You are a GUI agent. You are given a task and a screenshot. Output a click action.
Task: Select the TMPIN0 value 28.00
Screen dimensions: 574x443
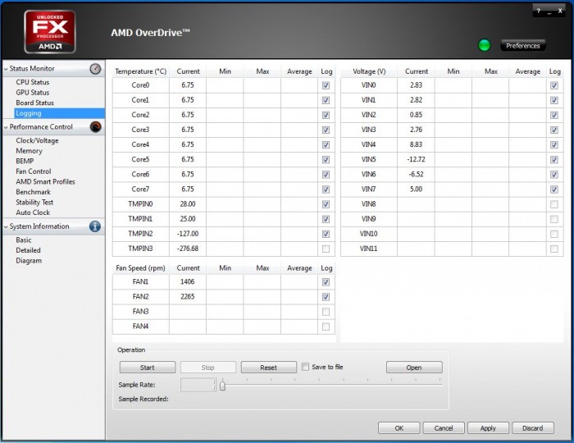click(188, 204)
